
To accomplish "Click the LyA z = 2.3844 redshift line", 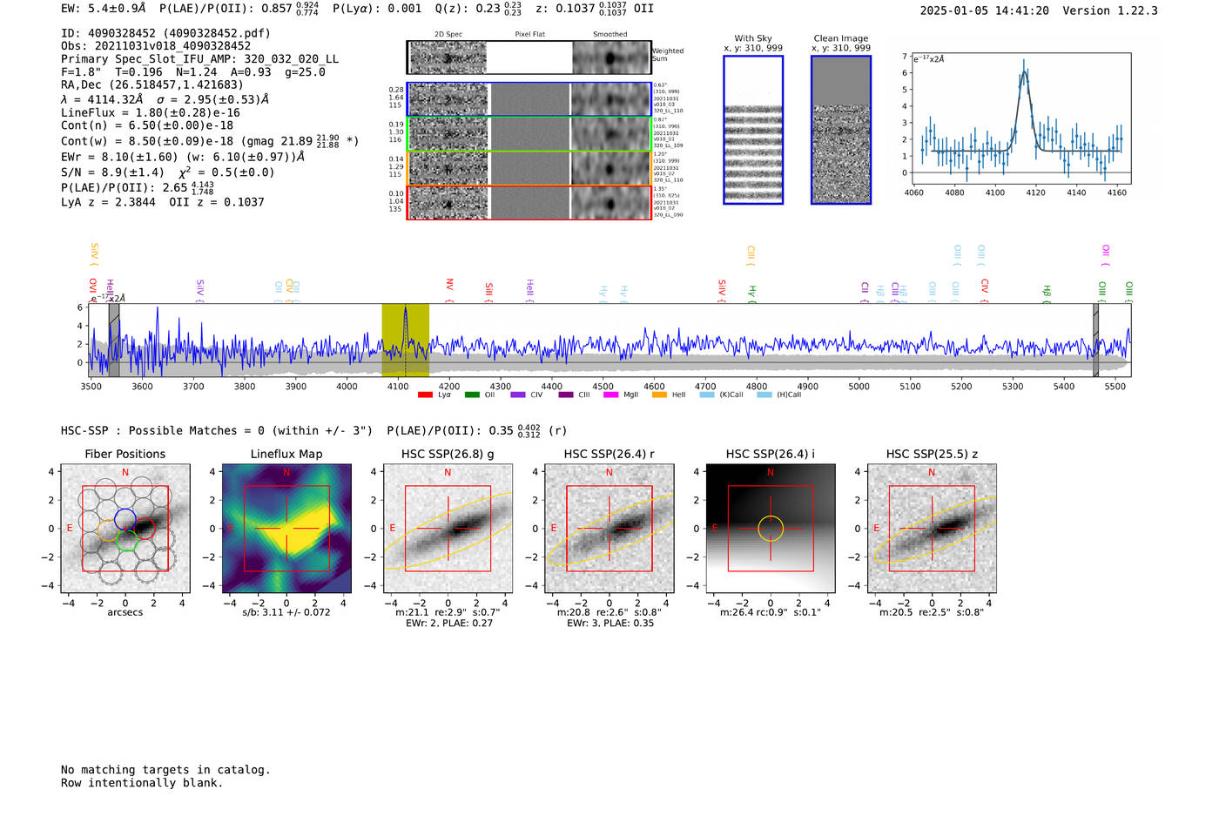I will click(108, 202).
